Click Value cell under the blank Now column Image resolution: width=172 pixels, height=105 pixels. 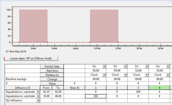[74, 83]
